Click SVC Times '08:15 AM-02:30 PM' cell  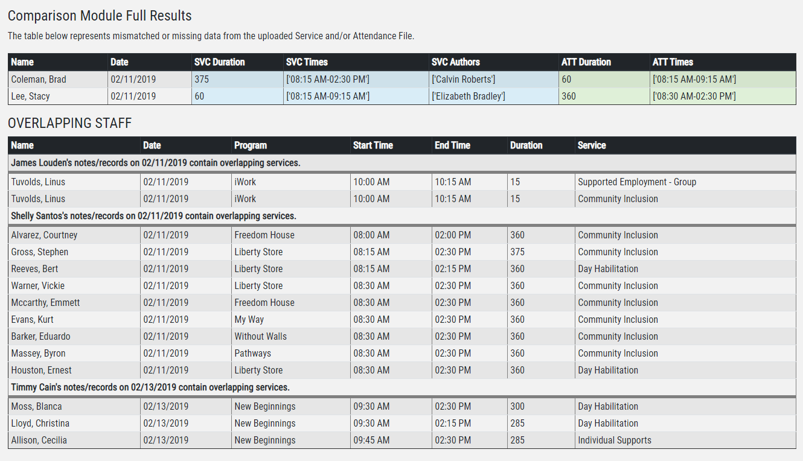pos(356,80)
